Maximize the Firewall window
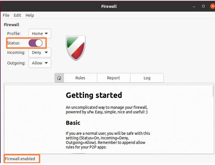The width and height of the screenshot is (215, 165). 203,6
